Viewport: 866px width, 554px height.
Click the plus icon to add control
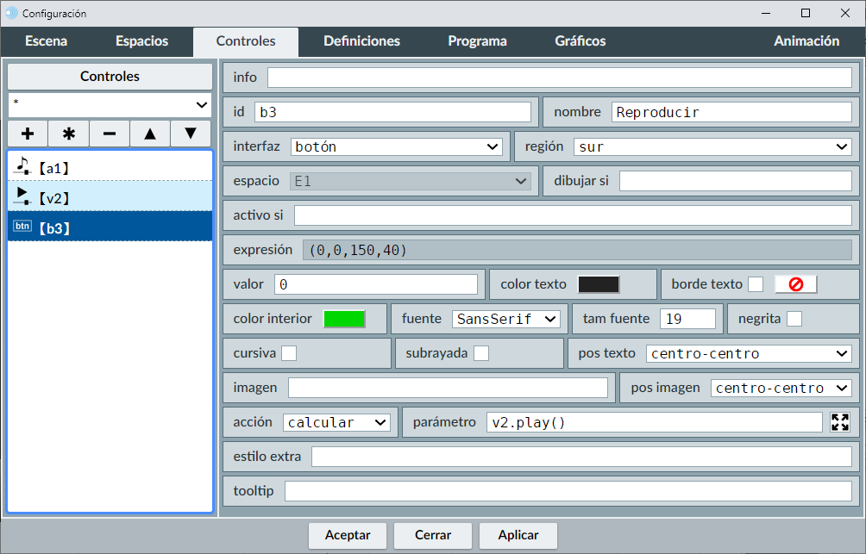(x=28, y=134)
